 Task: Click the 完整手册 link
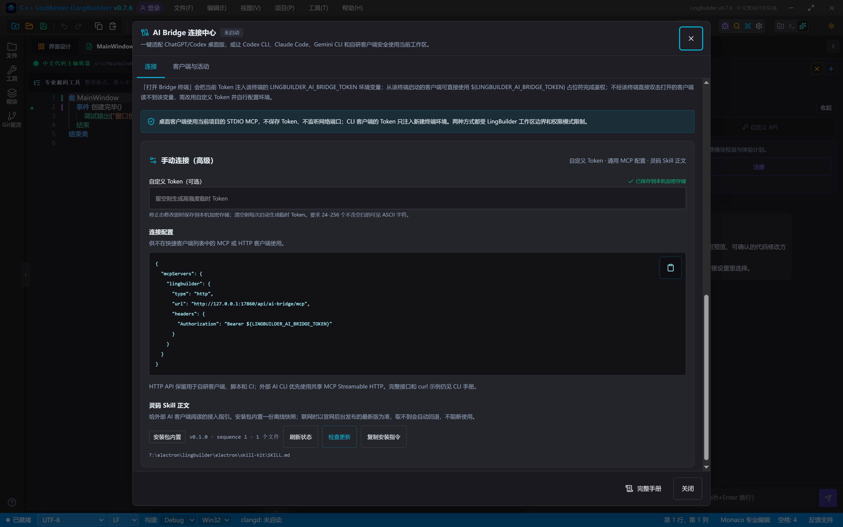coord(643,488)
